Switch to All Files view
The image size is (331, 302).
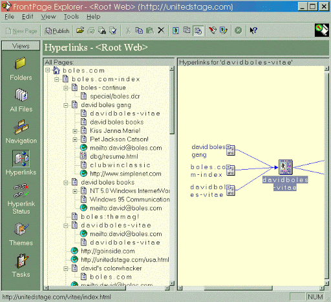pos(21,101)
